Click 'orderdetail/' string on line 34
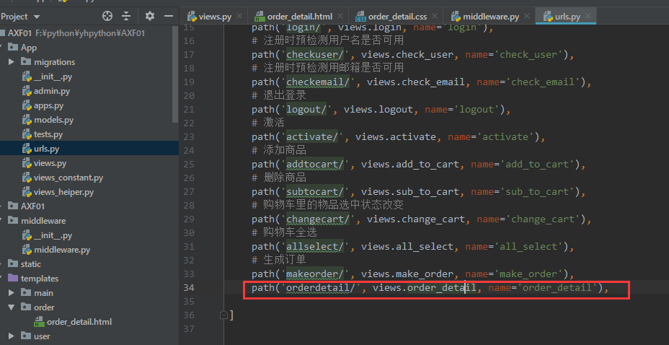This screenshot has width=669, height=345. pyautogui.click(x=321, y=288)
